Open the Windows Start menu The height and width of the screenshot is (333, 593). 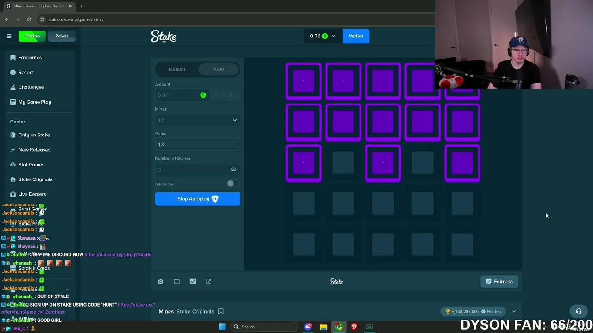coord(222,327)
